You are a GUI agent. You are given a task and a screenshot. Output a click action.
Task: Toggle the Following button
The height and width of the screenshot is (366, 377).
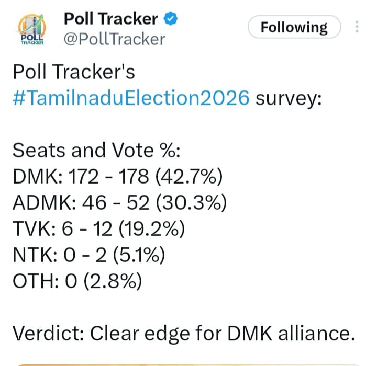tap(294, 27)
